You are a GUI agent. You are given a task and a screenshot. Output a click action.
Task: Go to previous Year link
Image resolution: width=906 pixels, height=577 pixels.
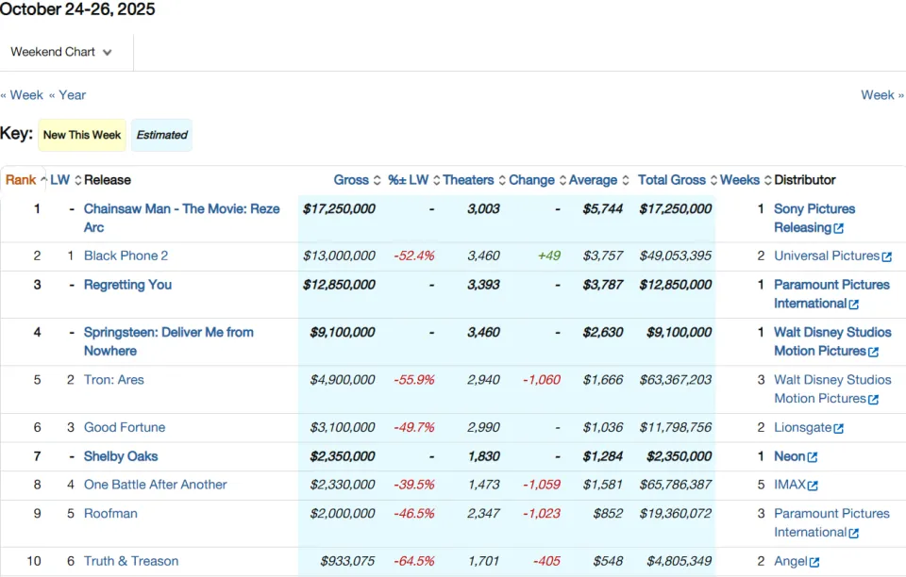click(67, 95)
